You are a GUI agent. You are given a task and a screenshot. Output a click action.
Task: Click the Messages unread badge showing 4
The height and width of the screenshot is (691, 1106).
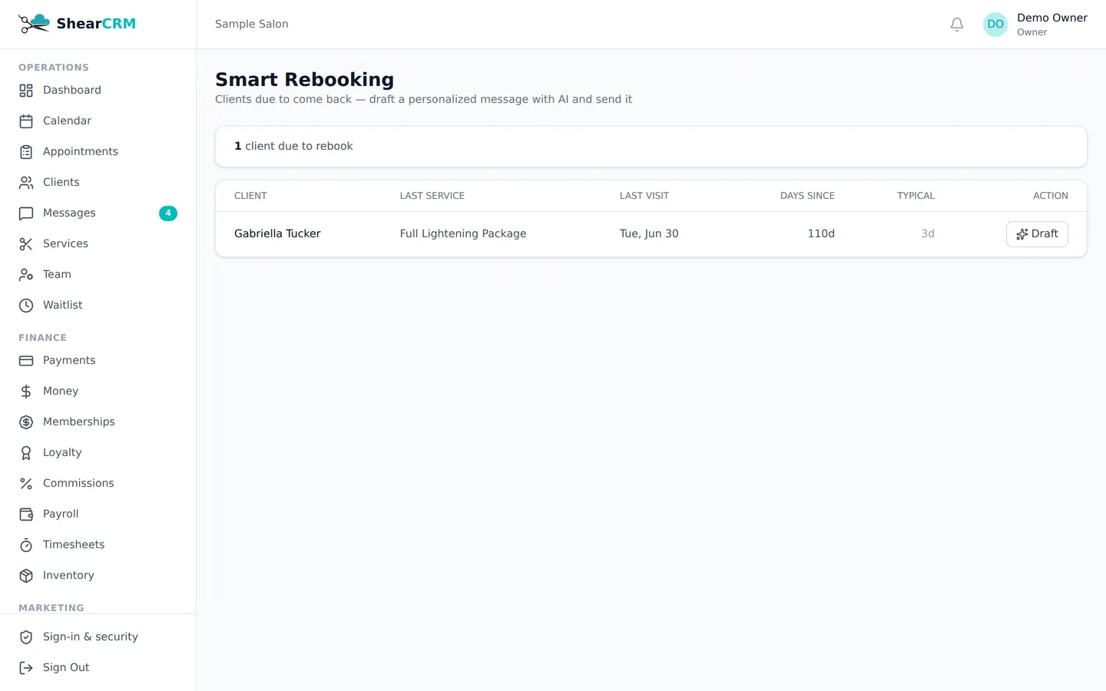pyautogui.click(x=168, y=213)
